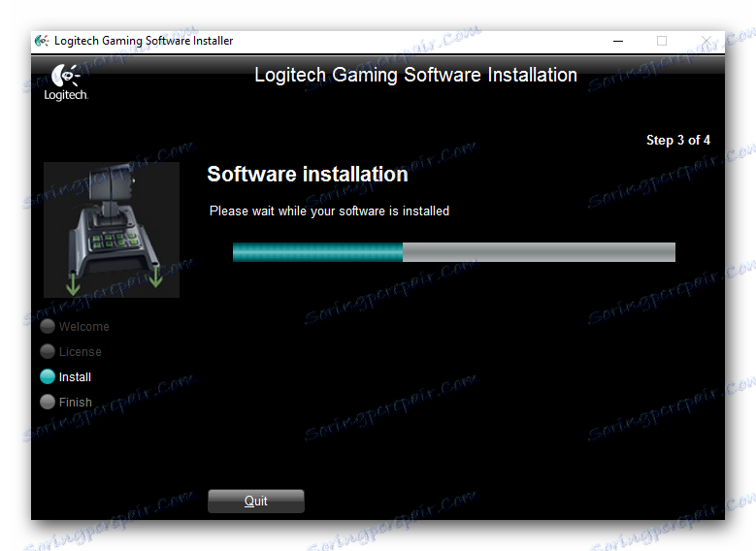Screen dimensions: 756x551
Task: Click the 'Step 3 of 4' text
Action: point(678,140)
